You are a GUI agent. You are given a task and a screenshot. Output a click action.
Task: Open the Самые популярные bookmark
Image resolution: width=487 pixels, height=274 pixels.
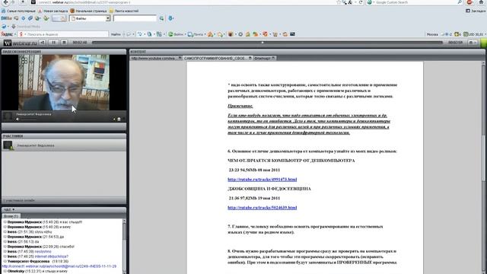pyautogui.click(x=18, y=11)
